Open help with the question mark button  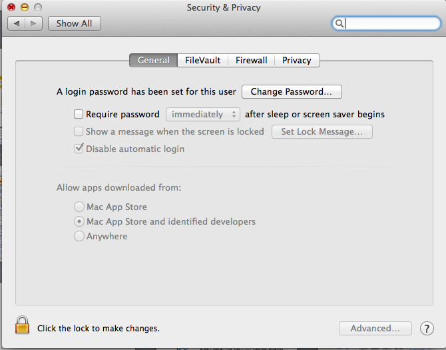click(427, 328)
